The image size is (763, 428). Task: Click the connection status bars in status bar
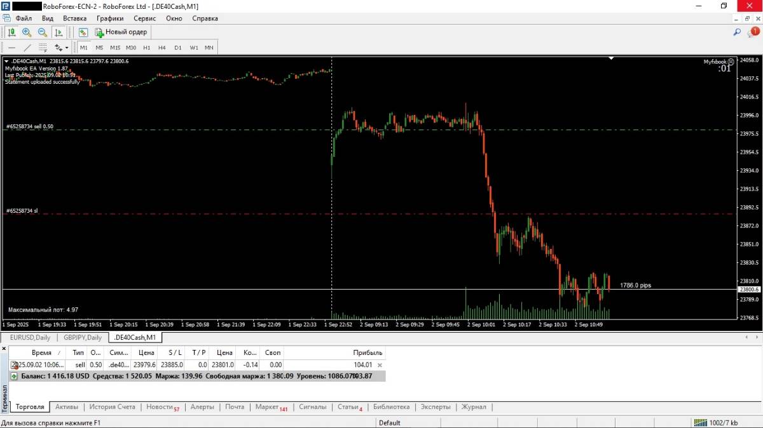click(700, 423)
